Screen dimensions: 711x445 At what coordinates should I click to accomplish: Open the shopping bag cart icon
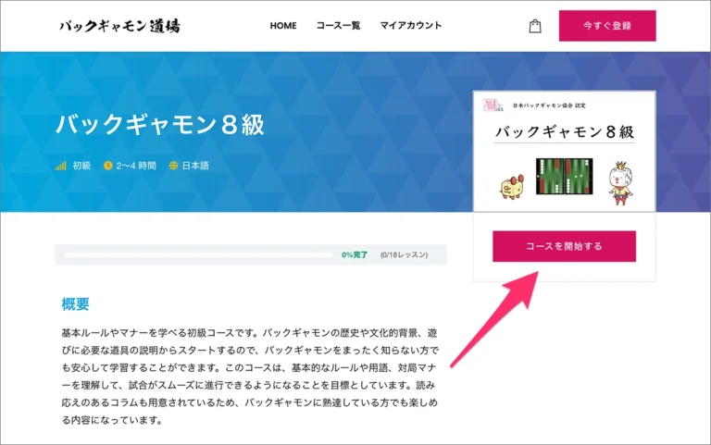click(535, 26)
